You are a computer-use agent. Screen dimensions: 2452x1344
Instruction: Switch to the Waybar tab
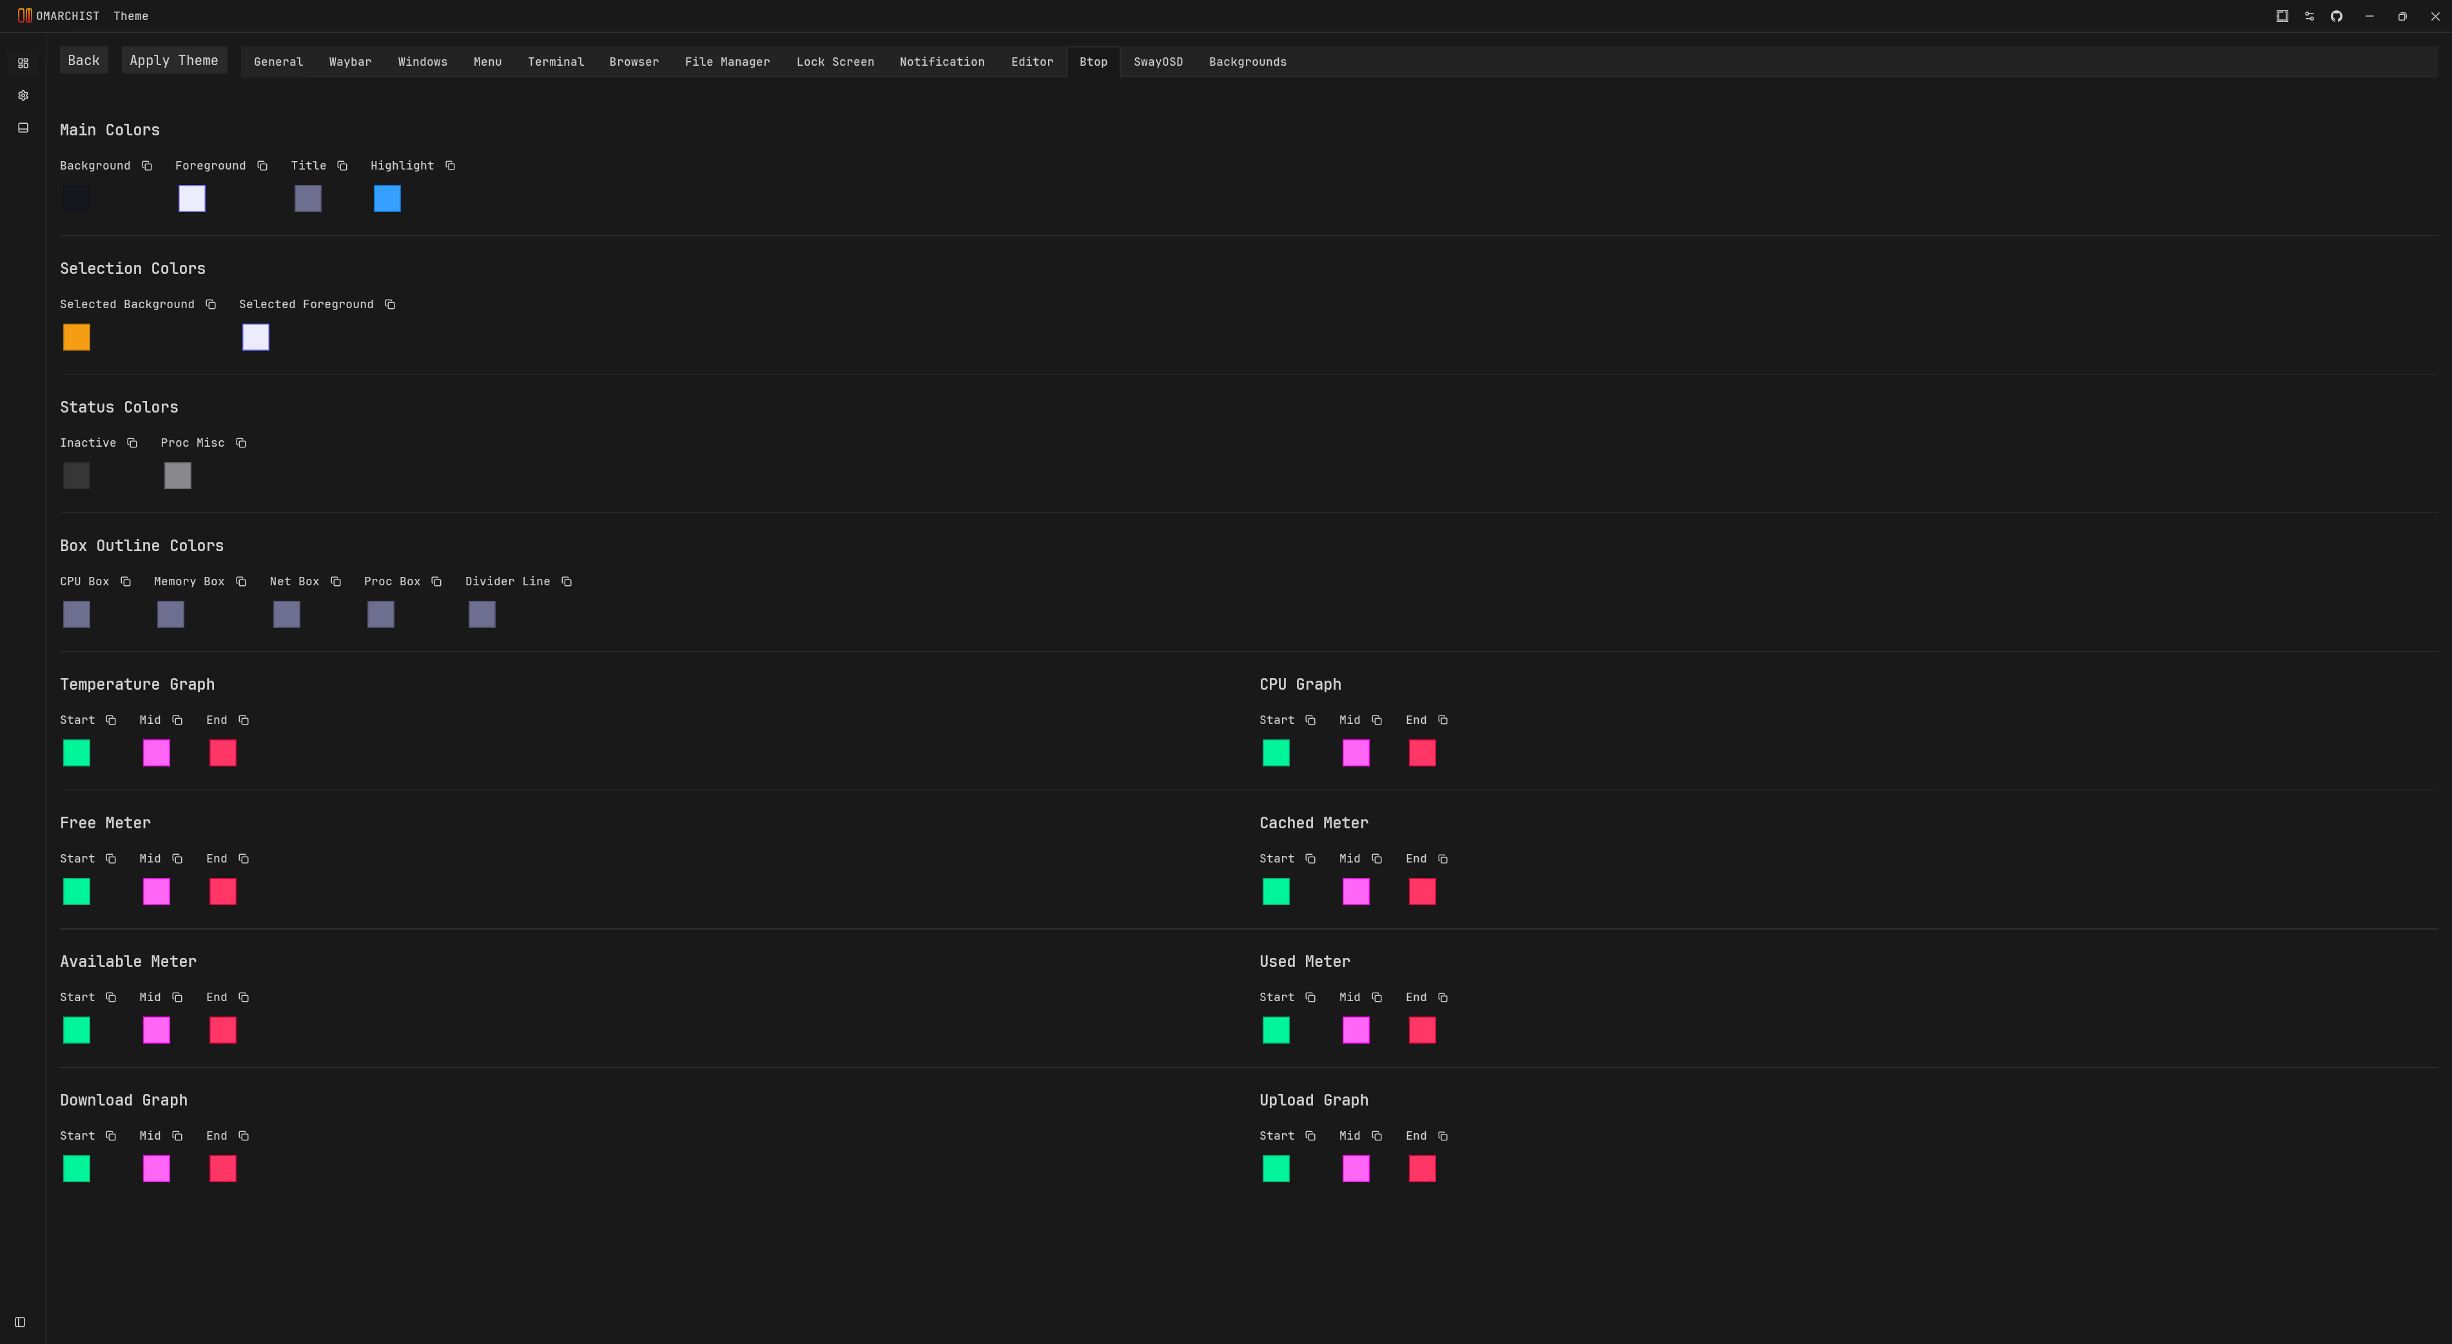coord(350,62)
